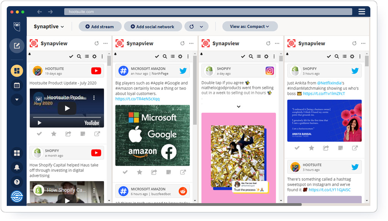388x221 pixels.
Task: Mark the Hootsuite Product Update post as done
Action: point(39,134)
